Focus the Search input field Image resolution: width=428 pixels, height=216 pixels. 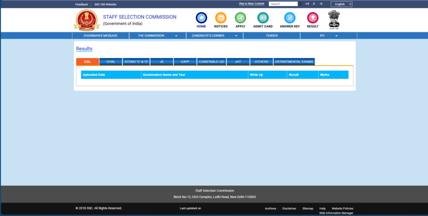tap(283, 4)
